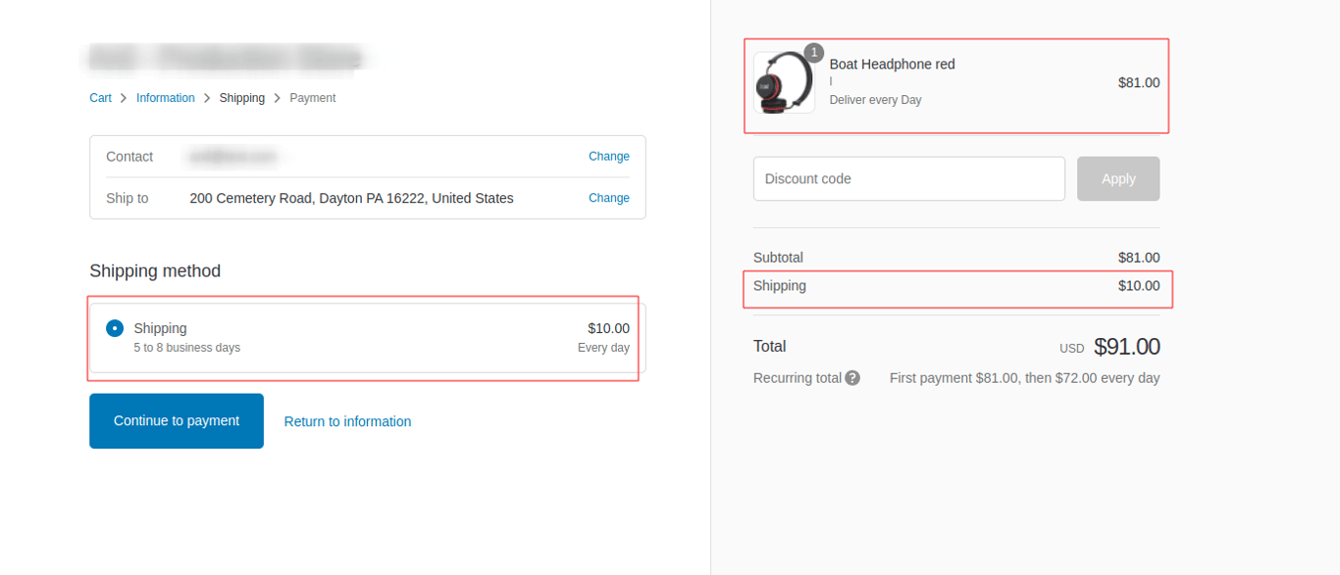The image size is (1340, 575).
Task: Change the Contact details
Action: 608,157
